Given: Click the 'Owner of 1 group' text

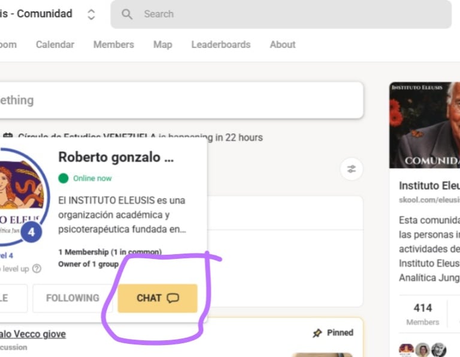Looking at the screenshot, I should pyautogui.click(x=88, y=264).
